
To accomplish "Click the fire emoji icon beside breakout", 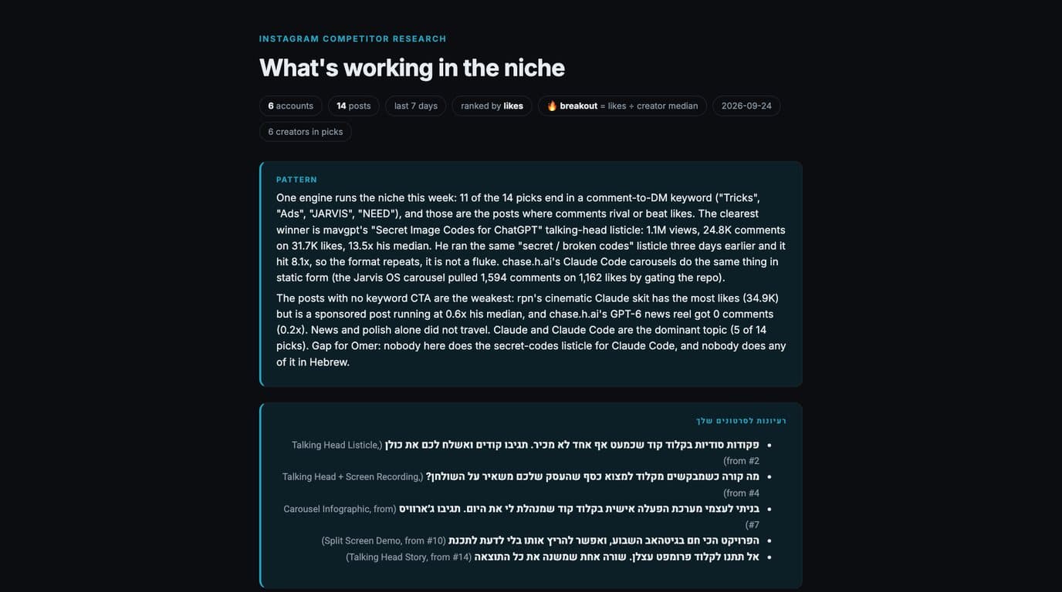I will click(552, 106).
